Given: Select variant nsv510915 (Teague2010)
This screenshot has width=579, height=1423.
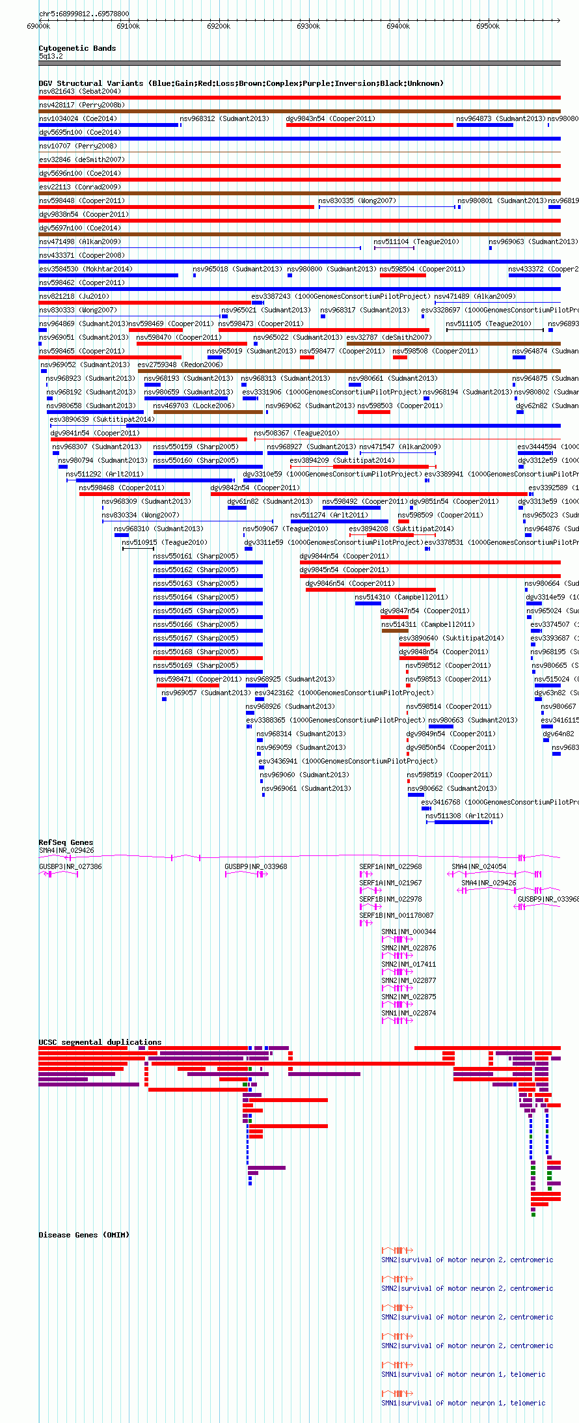Looking at the screenshot, I should 165,542.
